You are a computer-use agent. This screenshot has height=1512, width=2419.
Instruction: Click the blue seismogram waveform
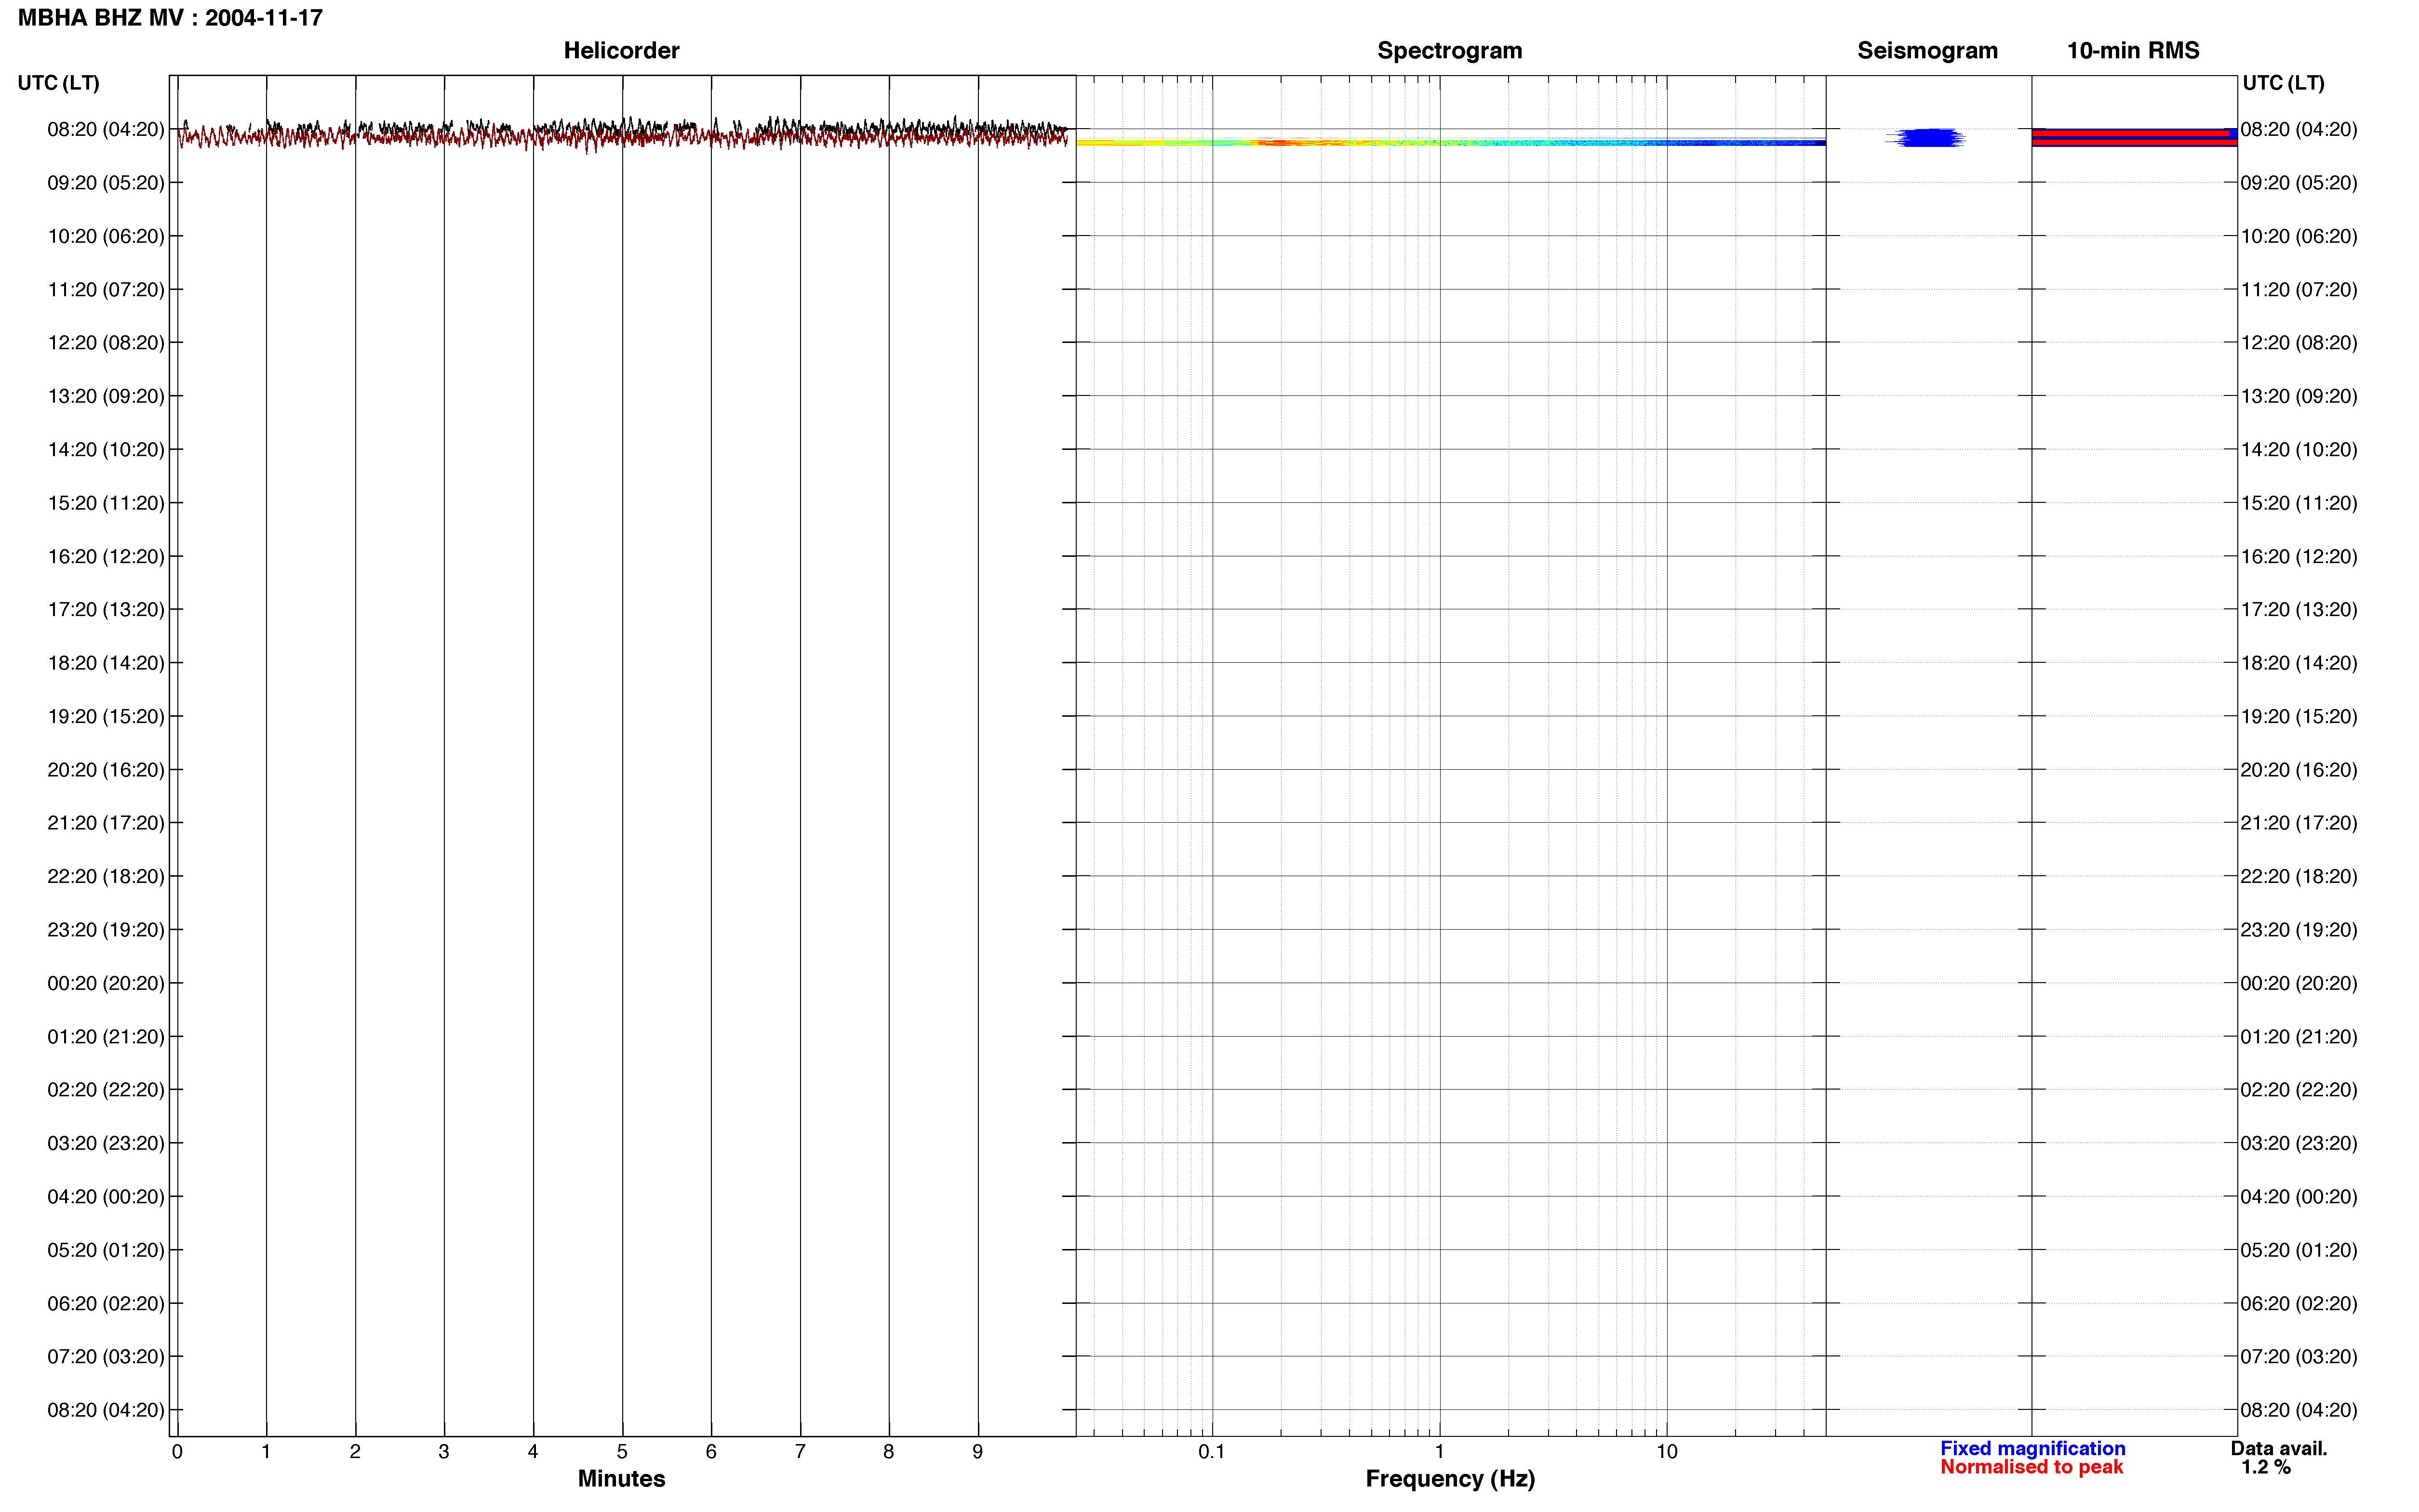pos(1925,138)
